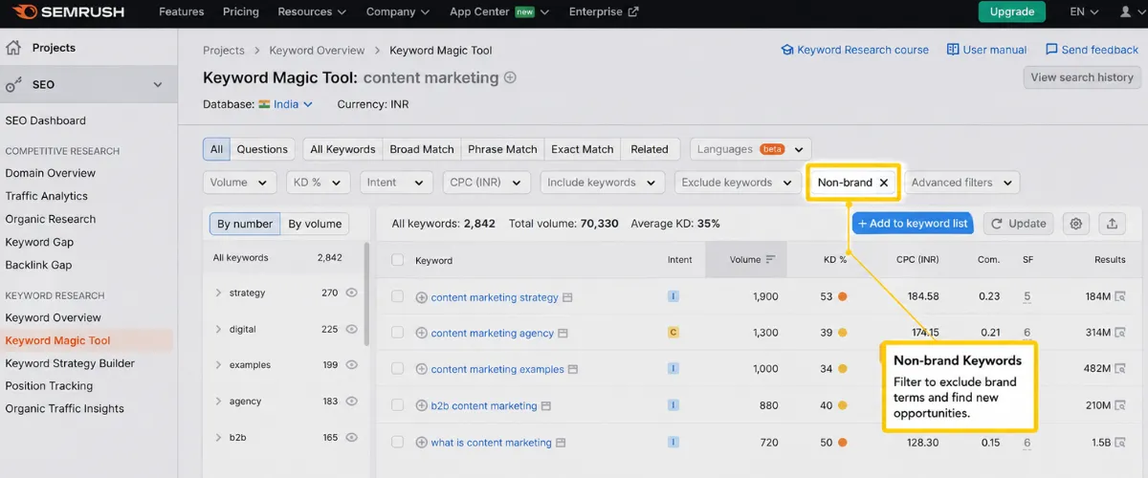Click the plus icon beside content marketing title
This screenshot has height=478, width=1148.
510,78
